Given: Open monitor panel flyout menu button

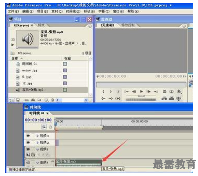Looking at the screenshot, I should [x=184, y=26].
